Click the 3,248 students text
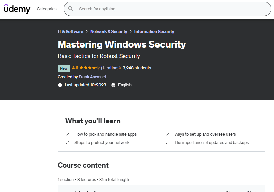The width and height of the screenshot is (274, 192). coord(137,68)
